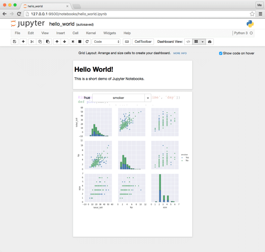Screen dimensions: 265x252
Task: Interrupt kernel with the stop icon
Action: point(80,42)
